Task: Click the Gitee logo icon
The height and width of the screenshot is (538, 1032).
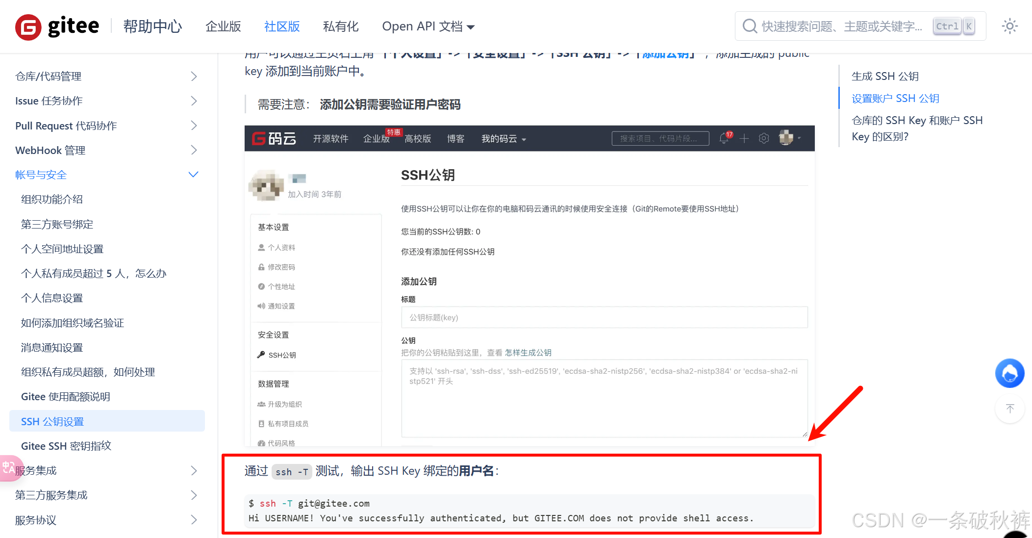Action: (x=28, y=27)
